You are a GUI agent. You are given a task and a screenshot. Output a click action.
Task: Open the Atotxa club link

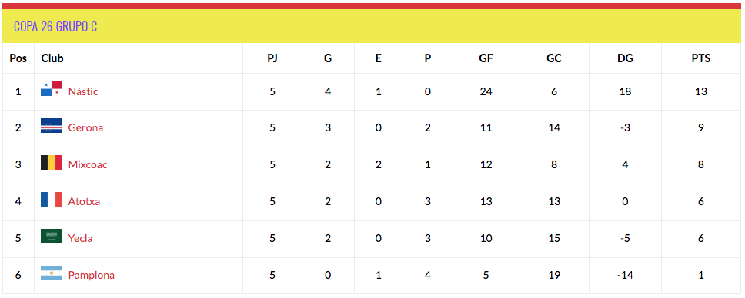(84, 202)
